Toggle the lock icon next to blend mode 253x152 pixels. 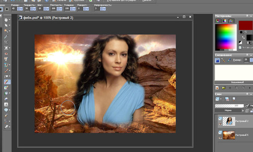251,111
